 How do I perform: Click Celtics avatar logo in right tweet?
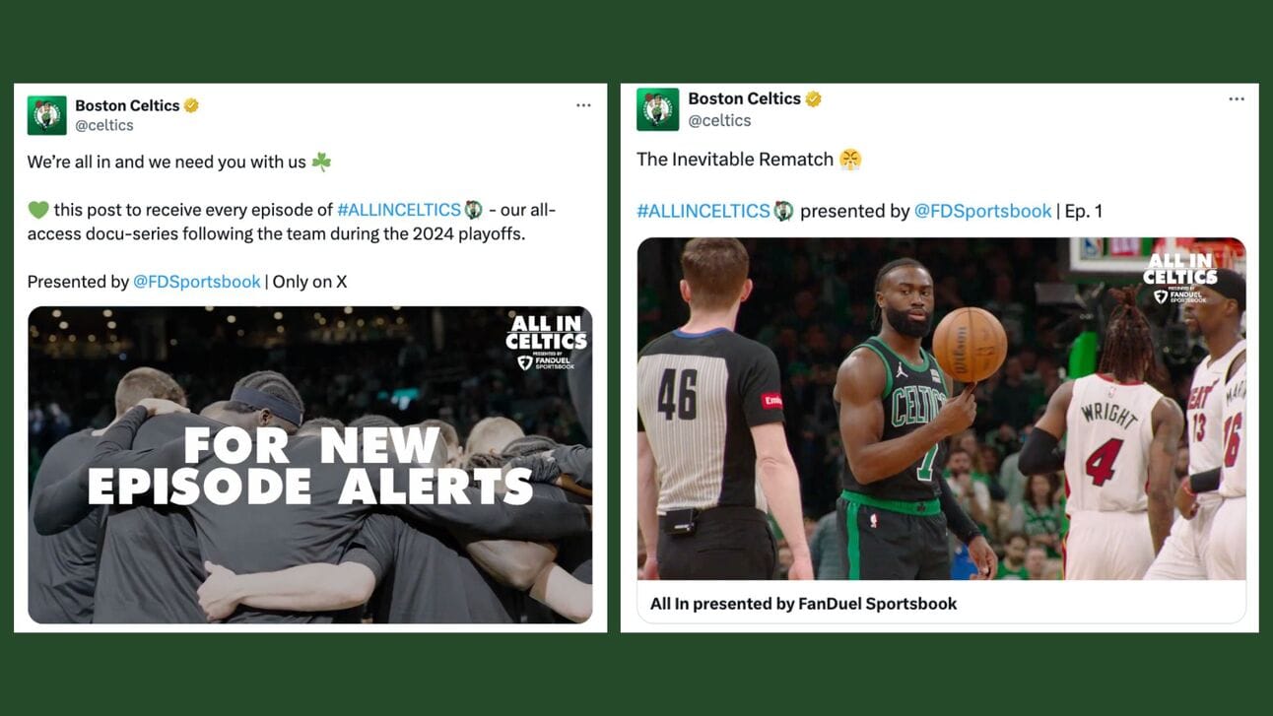click(657, 109)
